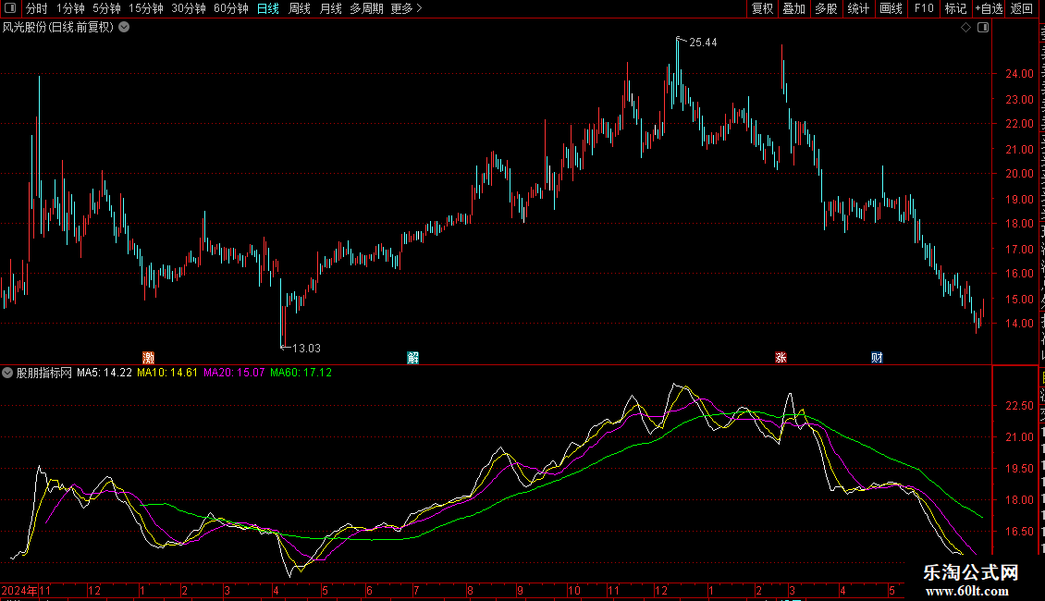
Task: Select the 60分钟 period tab
Action: pyautogui.click(x=231, y=8)
